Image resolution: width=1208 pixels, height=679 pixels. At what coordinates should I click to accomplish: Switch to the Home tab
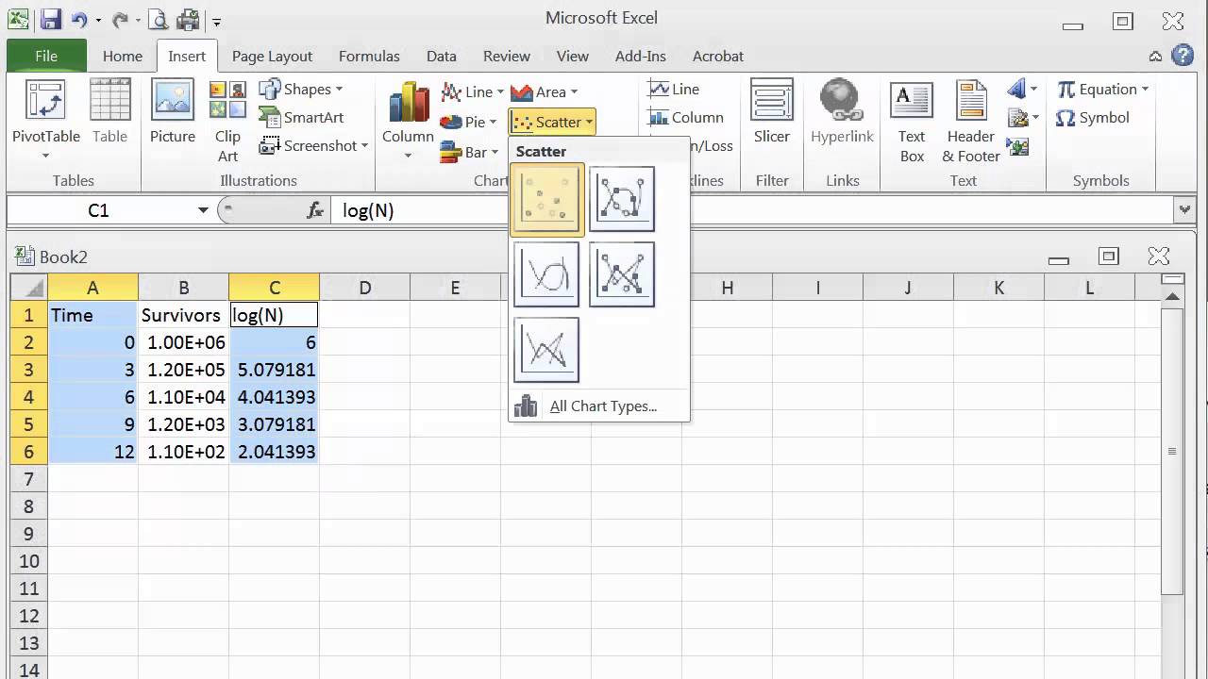click(123, 56)
